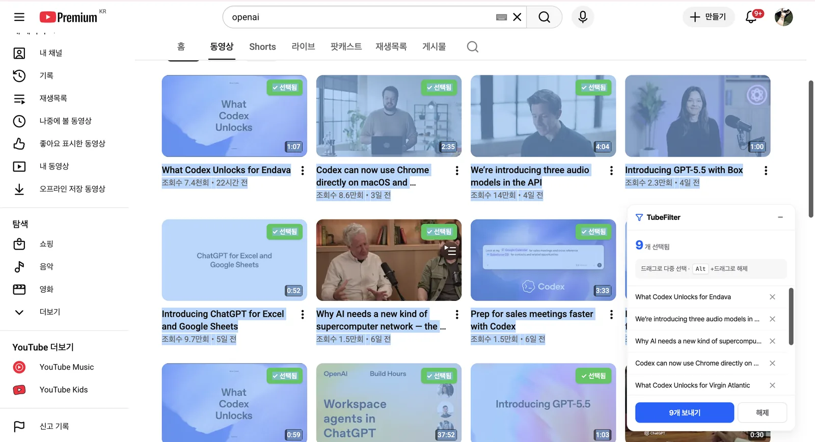Toggle 선택됨 badge on three audio models video
This screenshot has height=442, width=815.
pos(593,88)
